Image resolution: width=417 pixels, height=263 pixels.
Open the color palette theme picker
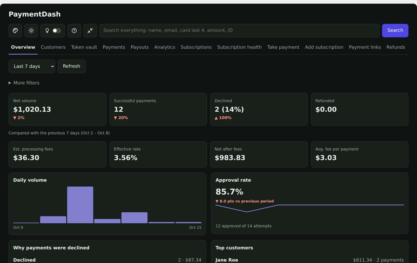(x=15, y=31)
